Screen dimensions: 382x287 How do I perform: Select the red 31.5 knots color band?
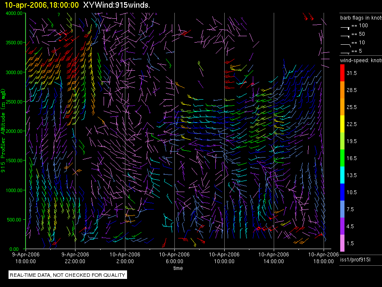tap(342, 73)
